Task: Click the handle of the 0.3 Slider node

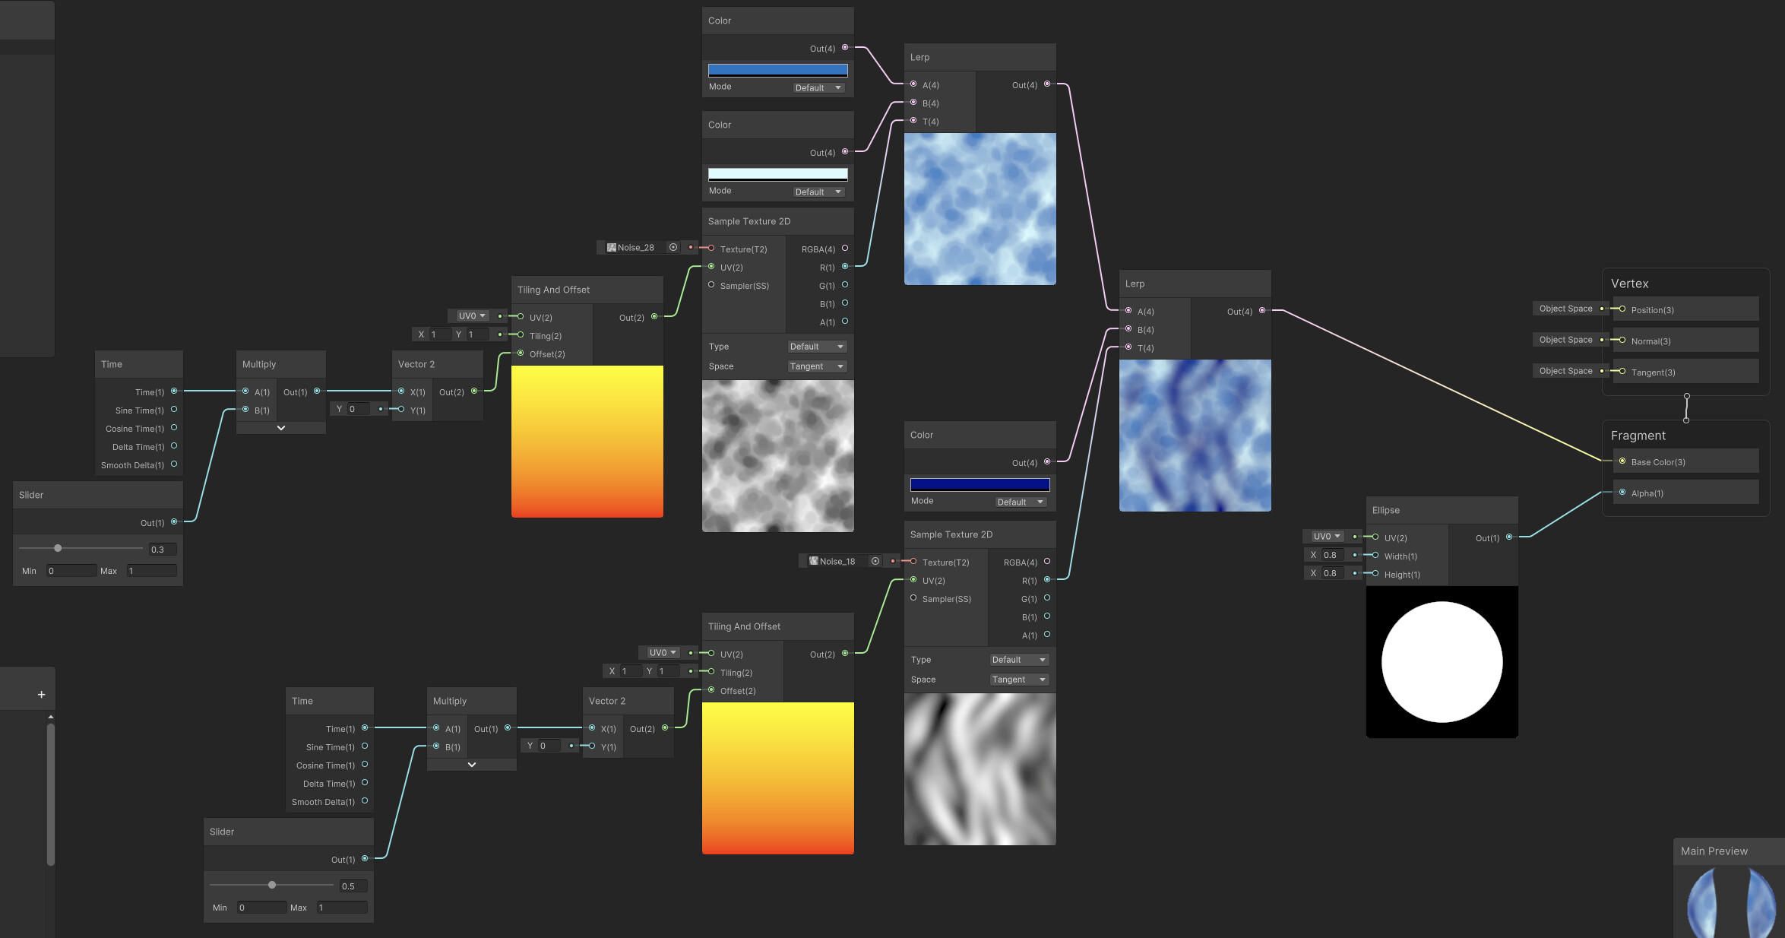Action: pyautogui.click(x=58, y=547)
